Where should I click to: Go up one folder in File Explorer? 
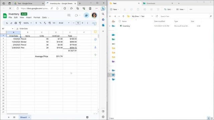(x=123, y=16)
